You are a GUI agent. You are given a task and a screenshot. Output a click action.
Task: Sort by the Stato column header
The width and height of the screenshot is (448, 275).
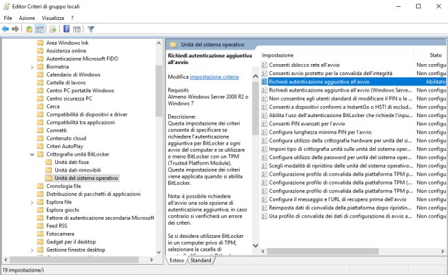(x=436, y=55)
